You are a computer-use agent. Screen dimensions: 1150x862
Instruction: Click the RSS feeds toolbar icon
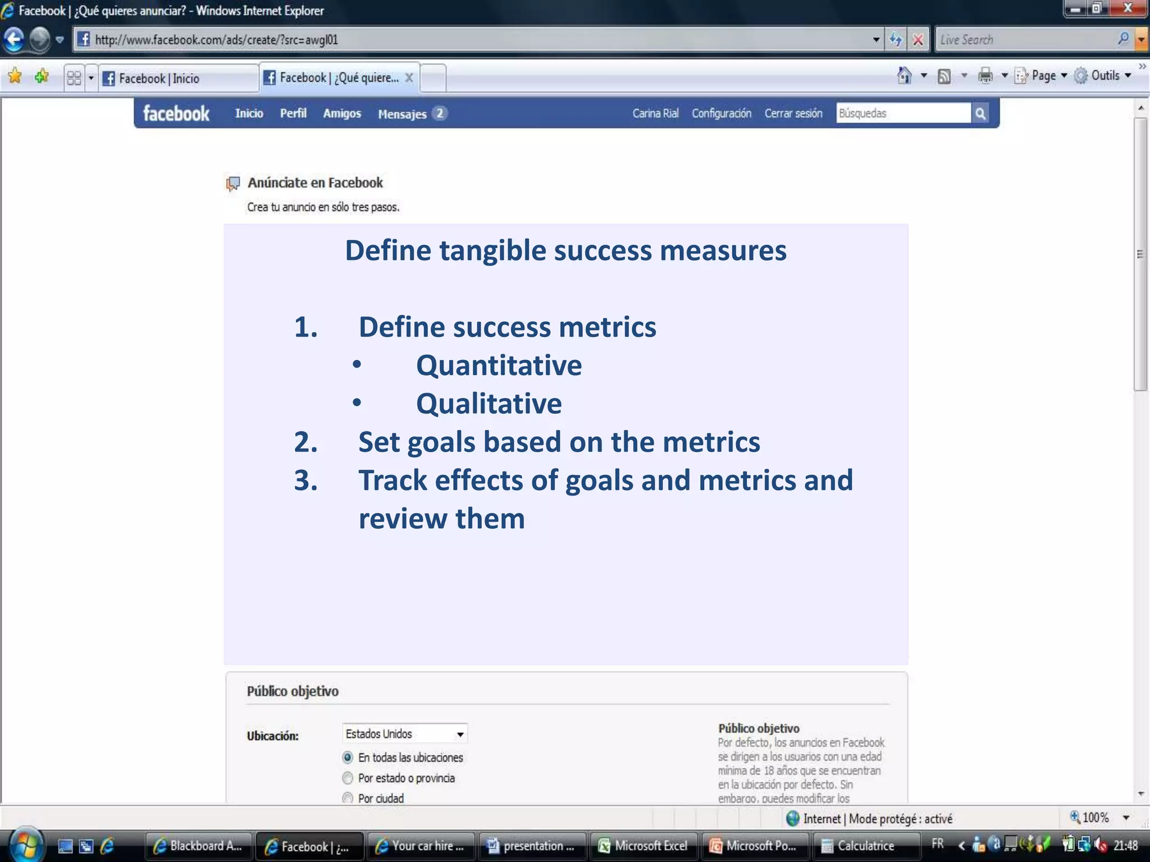(944, 76)
